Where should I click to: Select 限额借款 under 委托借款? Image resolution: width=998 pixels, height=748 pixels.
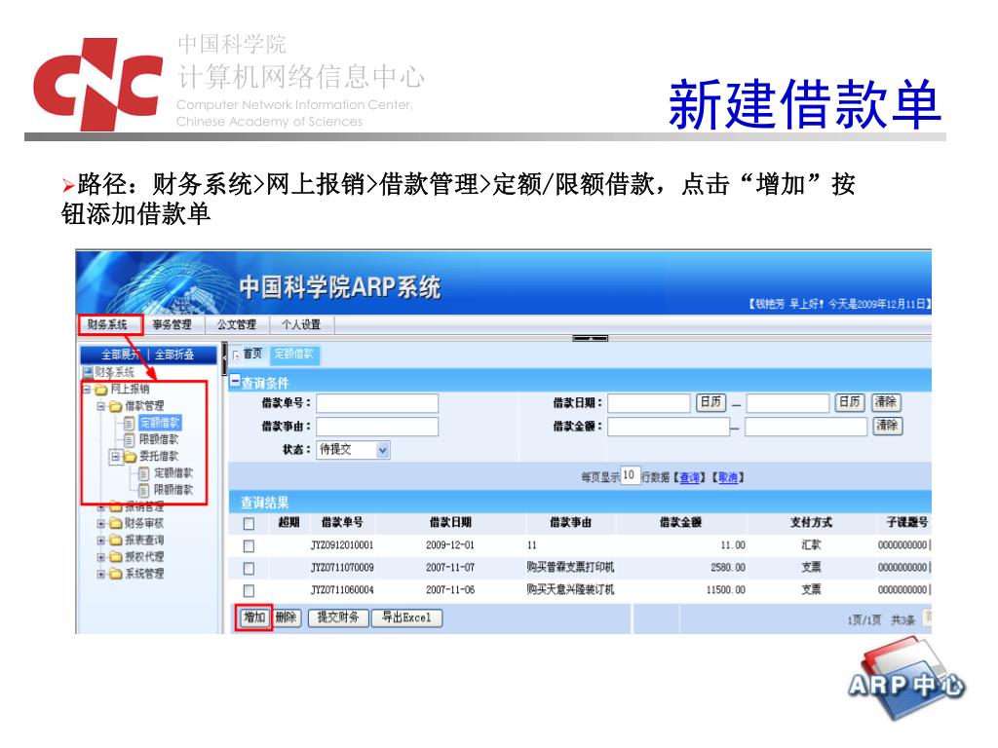click(x=173, y=490)
